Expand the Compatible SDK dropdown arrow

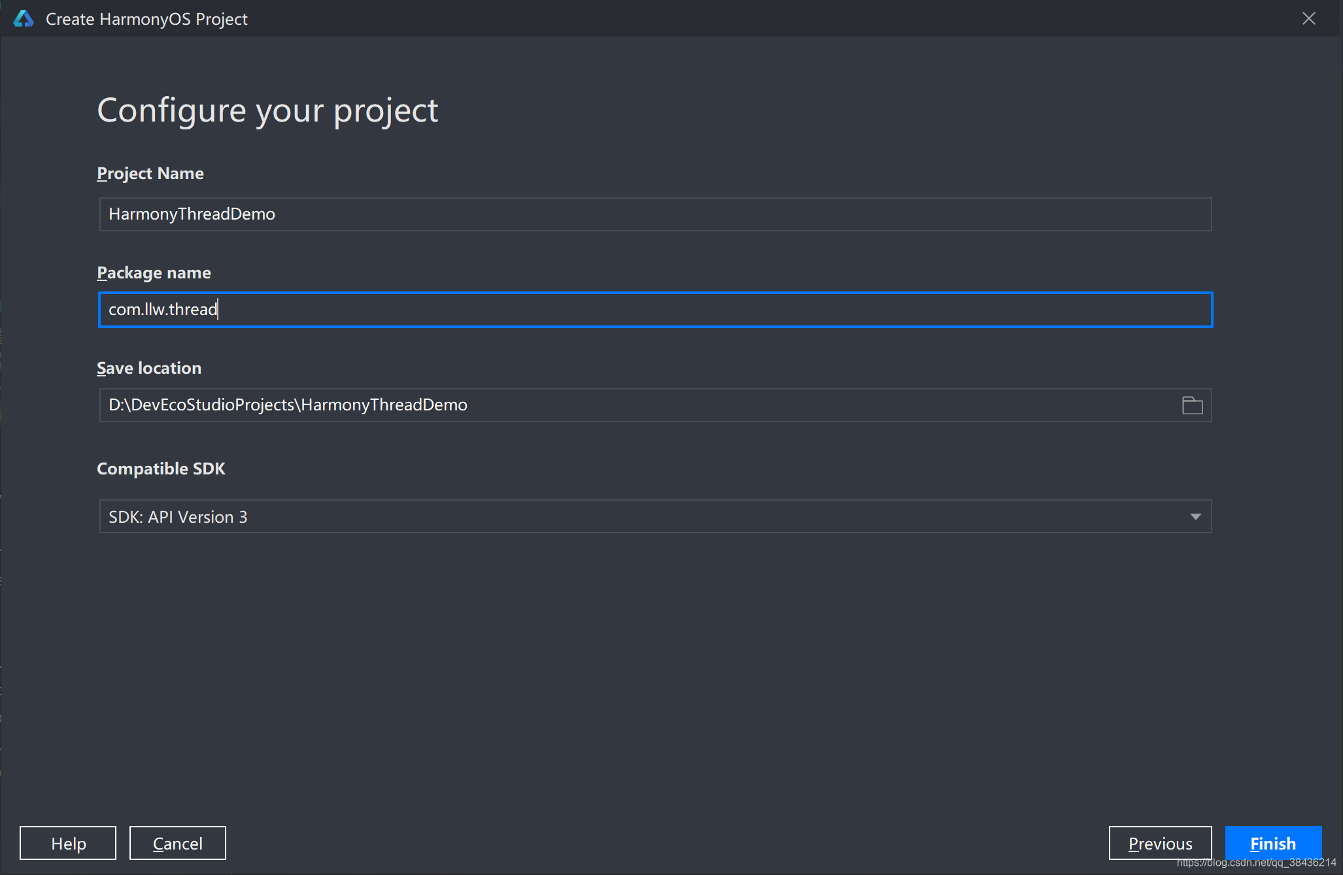[x=1195, y=516]
